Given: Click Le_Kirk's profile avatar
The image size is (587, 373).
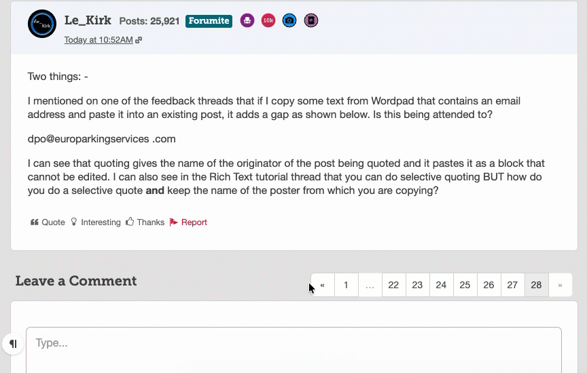Looking at the screenshot, I should (x=42, y=24).
